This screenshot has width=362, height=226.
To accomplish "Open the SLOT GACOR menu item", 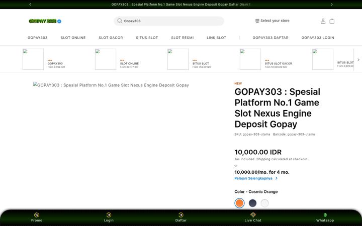I will pos(111,38).
